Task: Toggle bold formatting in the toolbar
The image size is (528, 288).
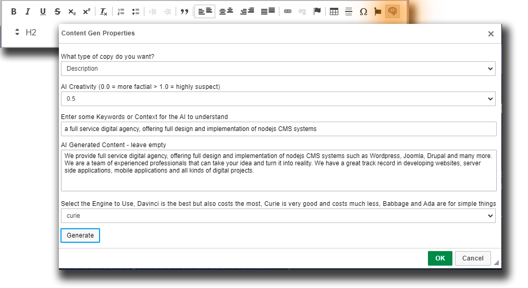Action: [x=14, y=11]
